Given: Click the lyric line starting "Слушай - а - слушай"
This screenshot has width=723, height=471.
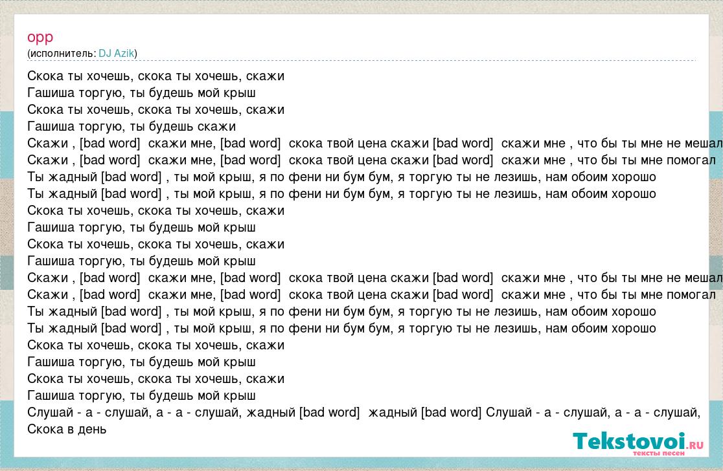Looking at the screenshot, I should [x=364, y=412].
